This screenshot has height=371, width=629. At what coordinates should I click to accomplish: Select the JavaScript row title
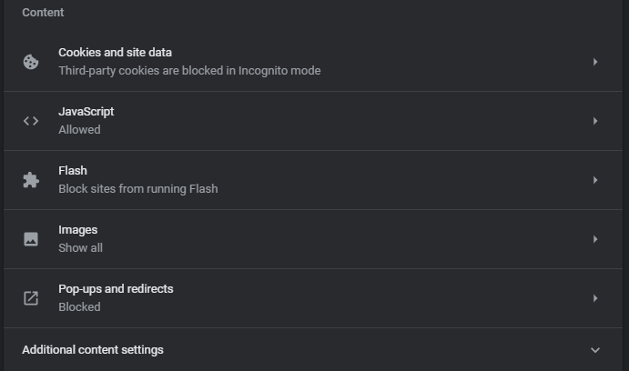click(x=86, y=112)
